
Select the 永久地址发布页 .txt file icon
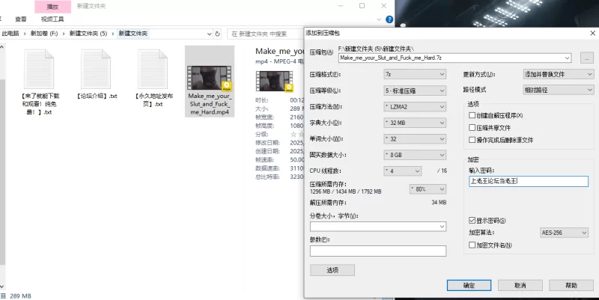pyautogui.click(x=153, y=69)
